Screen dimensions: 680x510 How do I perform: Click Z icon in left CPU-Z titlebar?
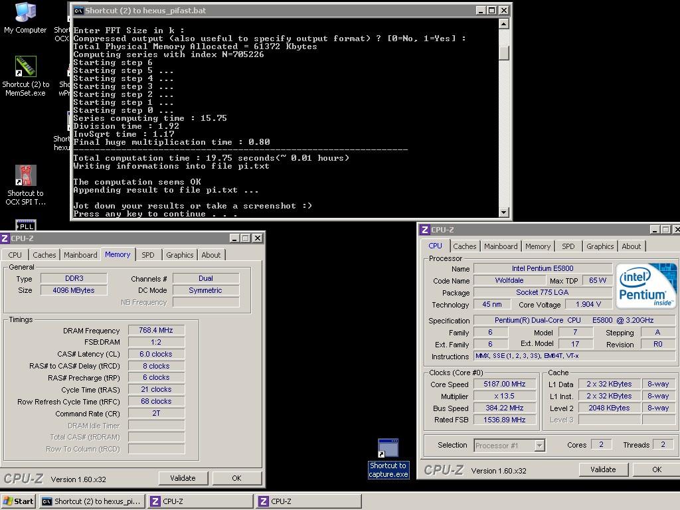[x=5, y=238]
